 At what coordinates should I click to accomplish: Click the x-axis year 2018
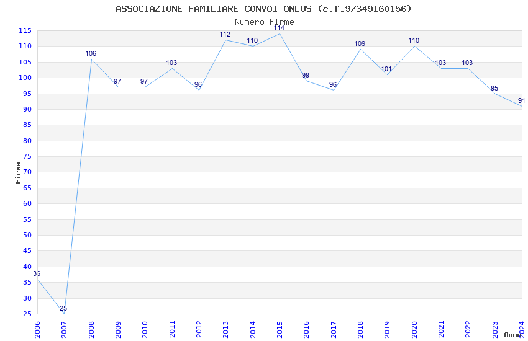point(360,330)
